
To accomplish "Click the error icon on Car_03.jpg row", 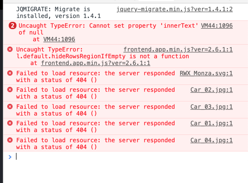I will coord(10,107).
